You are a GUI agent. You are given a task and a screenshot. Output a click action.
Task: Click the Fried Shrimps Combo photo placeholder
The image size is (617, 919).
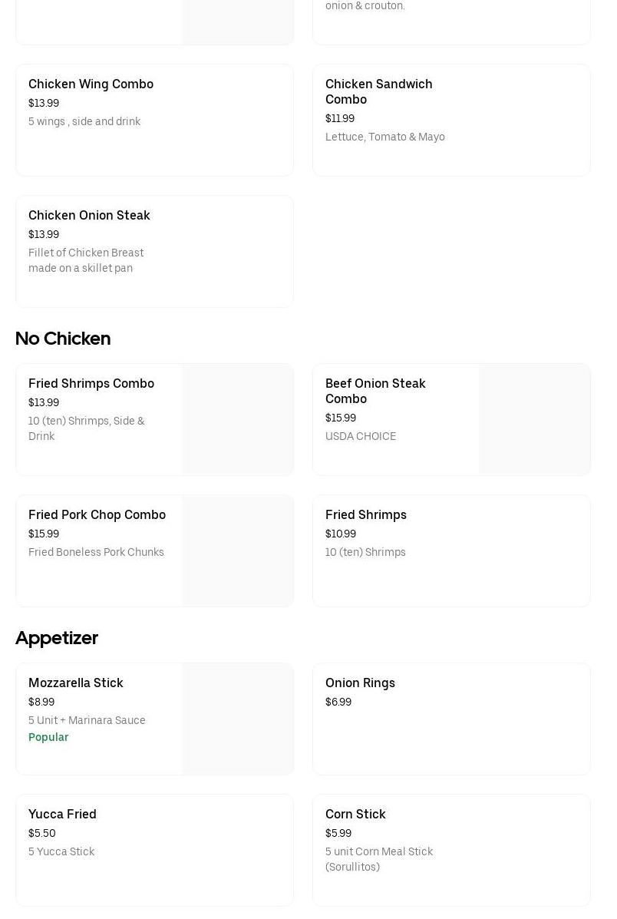pyautogui.click(x=237, y=419)
